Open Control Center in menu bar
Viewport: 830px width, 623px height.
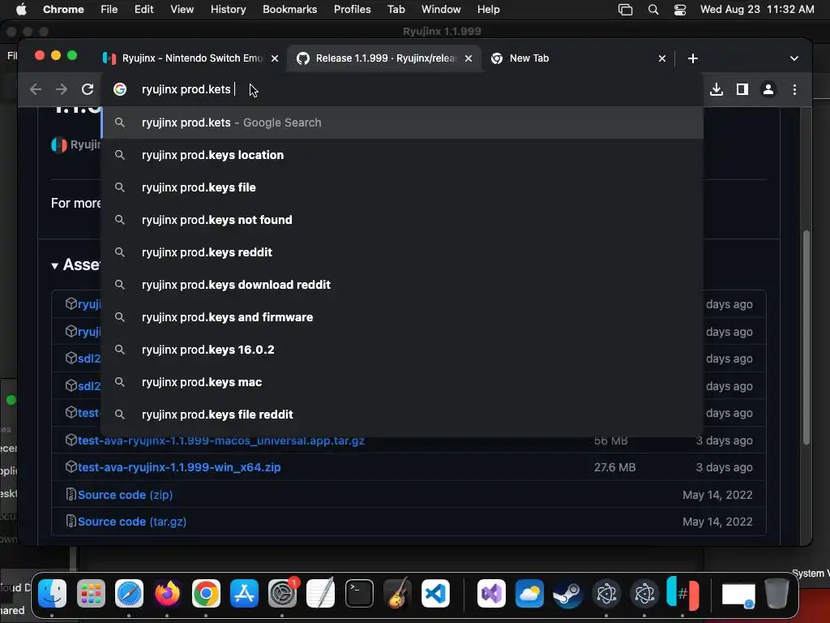coord(680,10)
